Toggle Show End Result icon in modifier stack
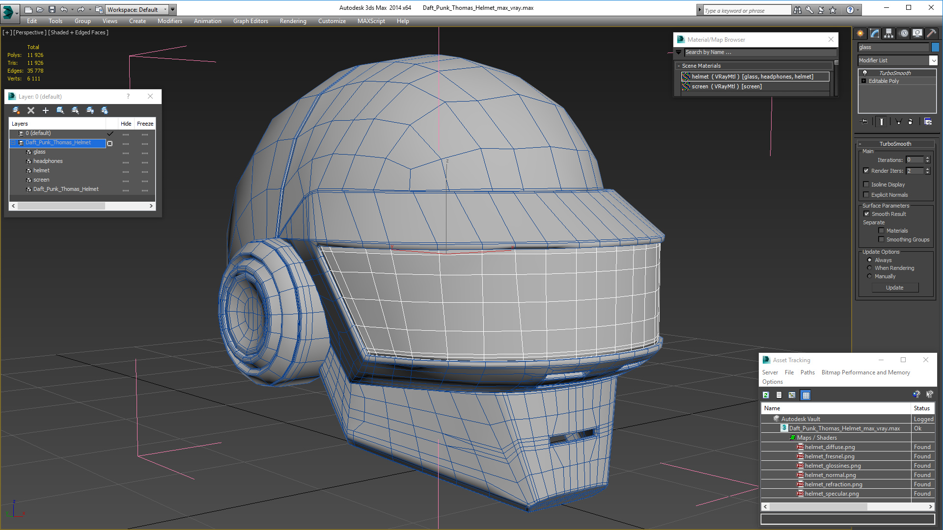Viewport: 943px width, 530px height. click(x=882, y=122)
